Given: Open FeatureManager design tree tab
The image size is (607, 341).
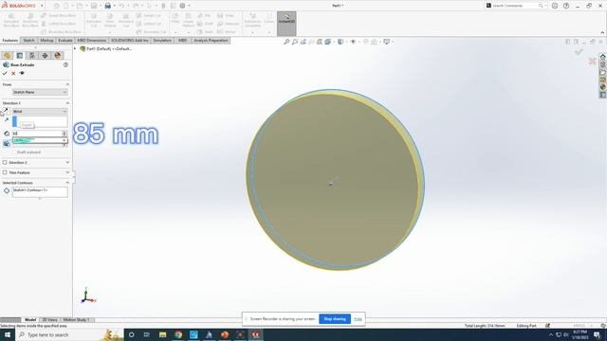Looking at the screenshot, I should pos(7,56).
